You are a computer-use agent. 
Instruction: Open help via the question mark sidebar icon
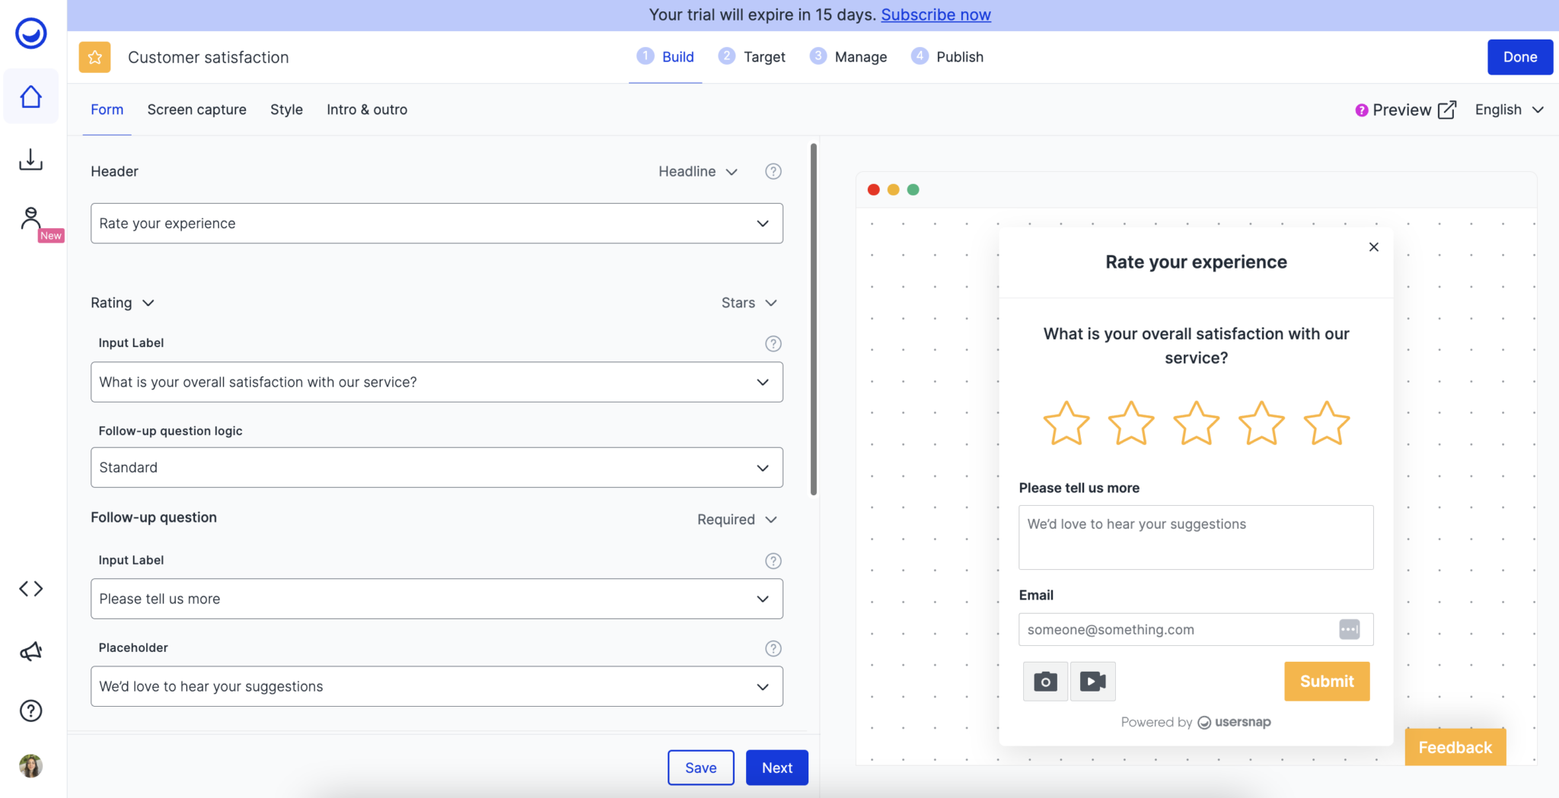(x=30, y=710)
